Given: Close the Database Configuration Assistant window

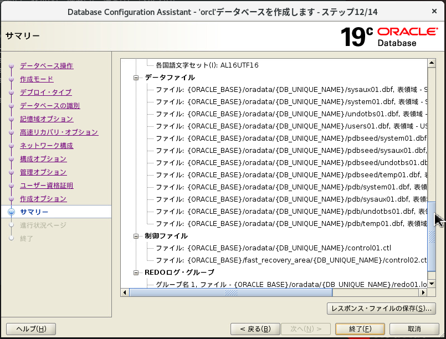Looking at the screenshot, I should 434,11.
